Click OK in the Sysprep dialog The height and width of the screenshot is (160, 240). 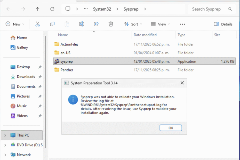pos(171,128)
